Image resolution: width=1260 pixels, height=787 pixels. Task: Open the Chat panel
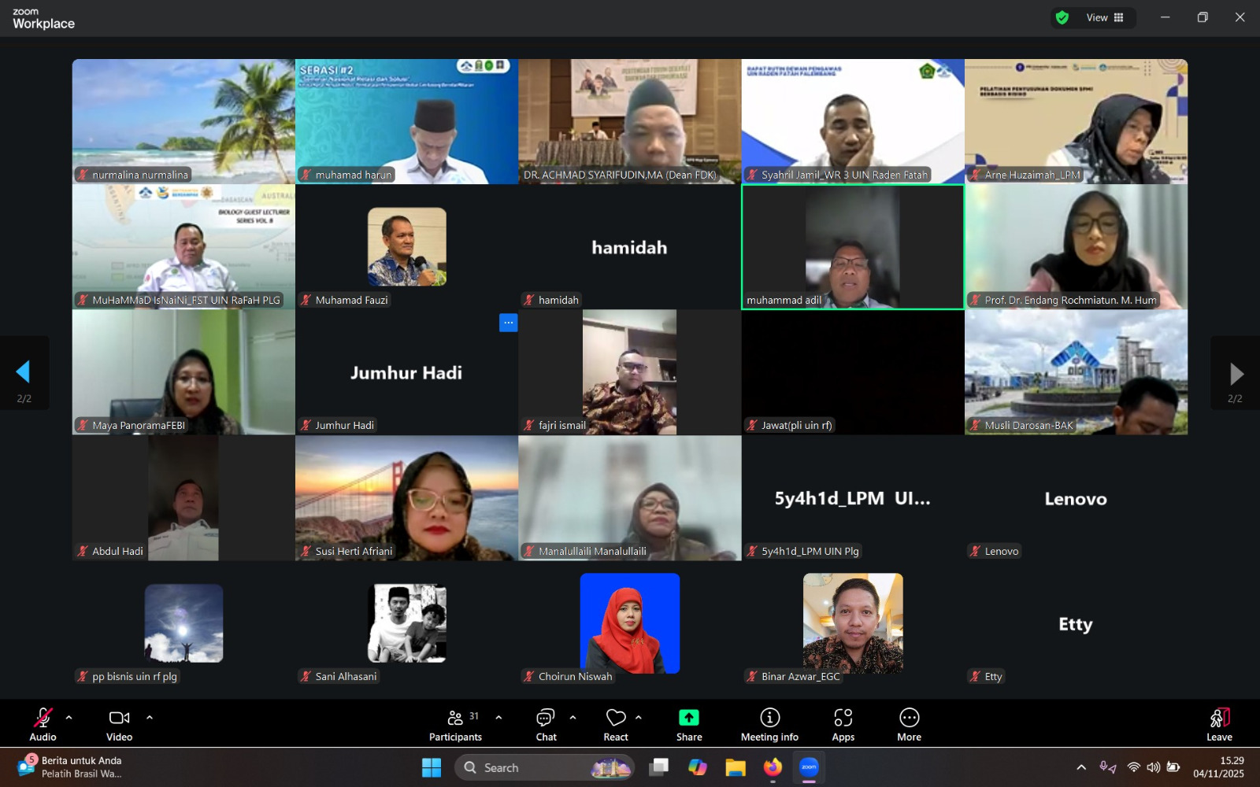pyautogui.click(x=546, y=723)
